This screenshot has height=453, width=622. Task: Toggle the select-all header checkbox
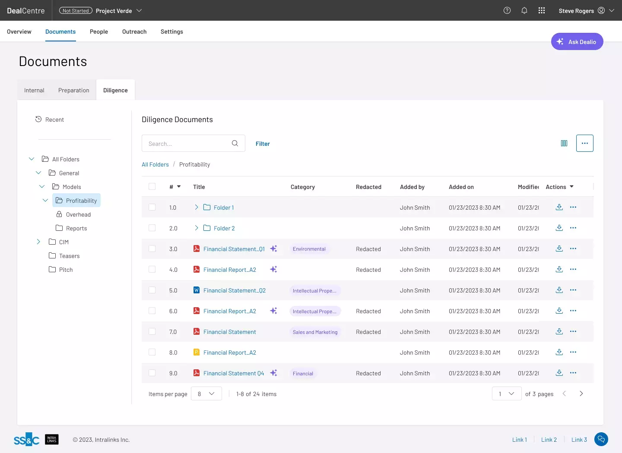152,186
